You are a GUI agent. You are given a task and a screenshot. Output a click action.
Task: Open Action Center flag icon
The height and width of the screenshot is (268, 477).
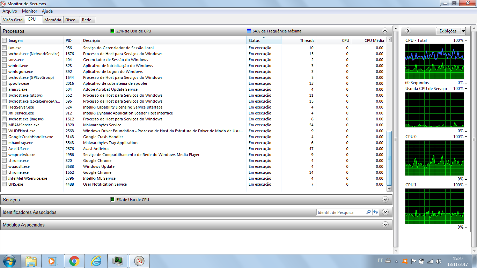(413, 261)
